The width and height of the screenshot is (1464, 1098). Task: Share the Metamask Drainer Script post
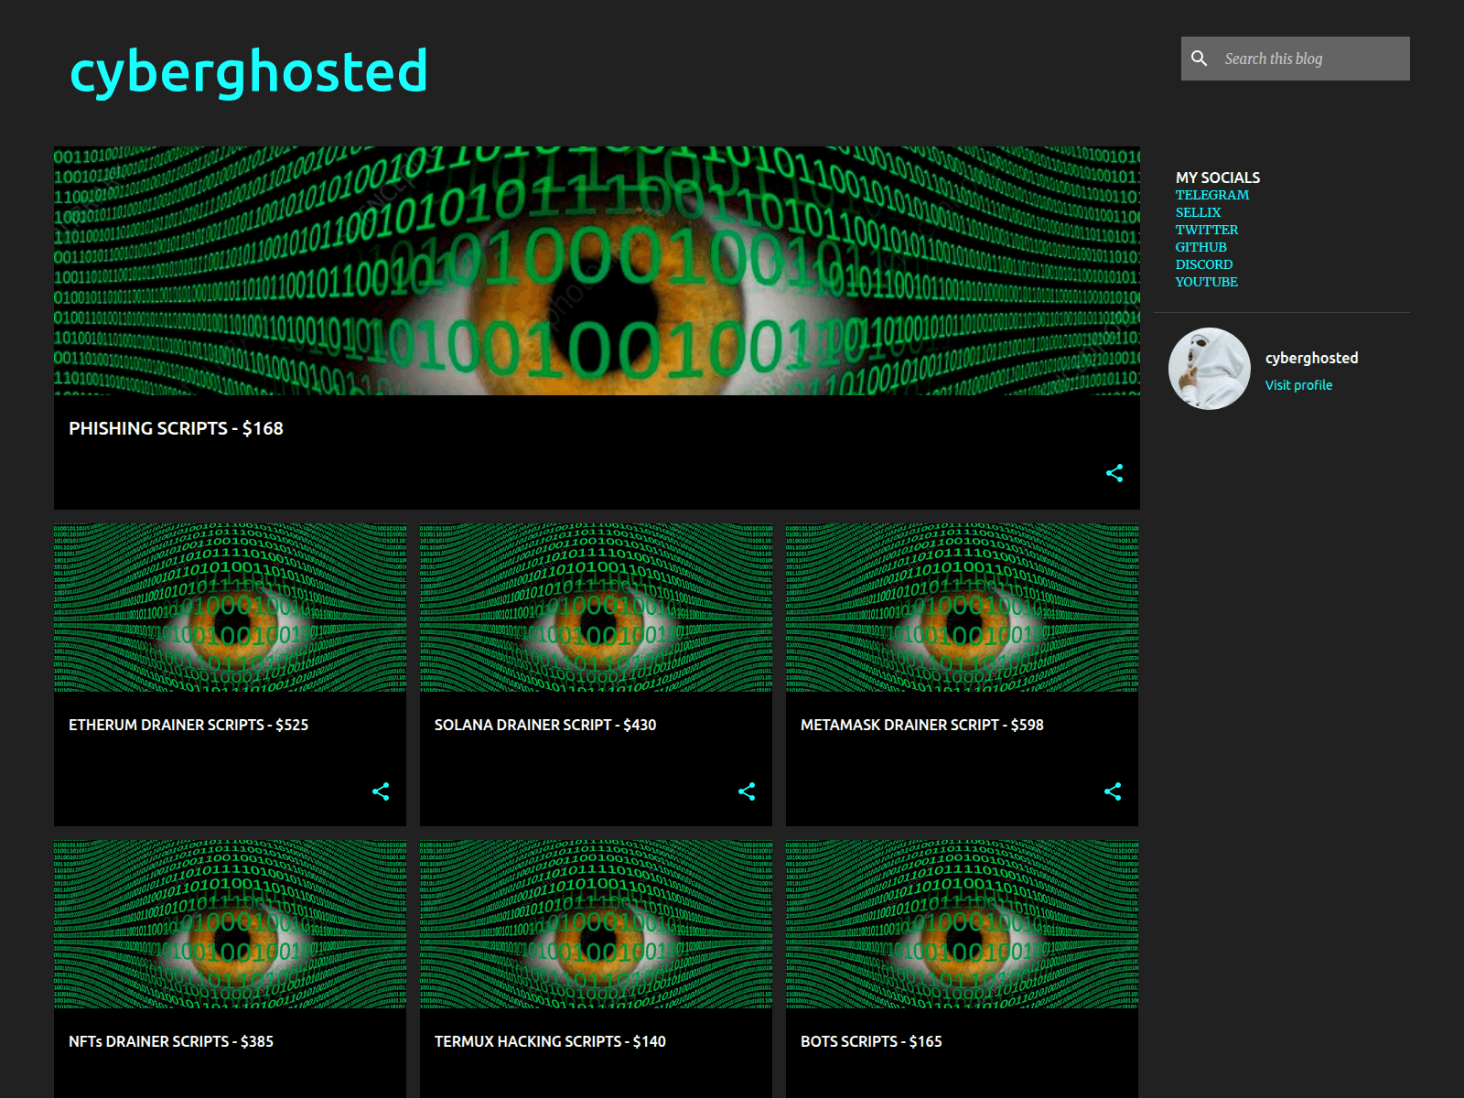pos(1113,791)
